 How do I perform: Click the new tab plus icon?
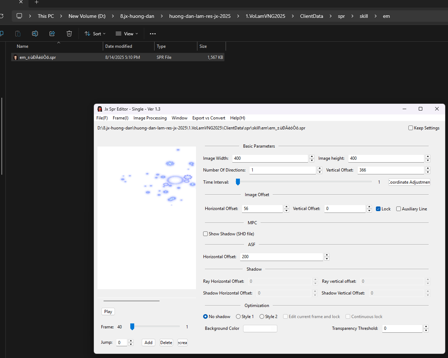pos(36,2)
